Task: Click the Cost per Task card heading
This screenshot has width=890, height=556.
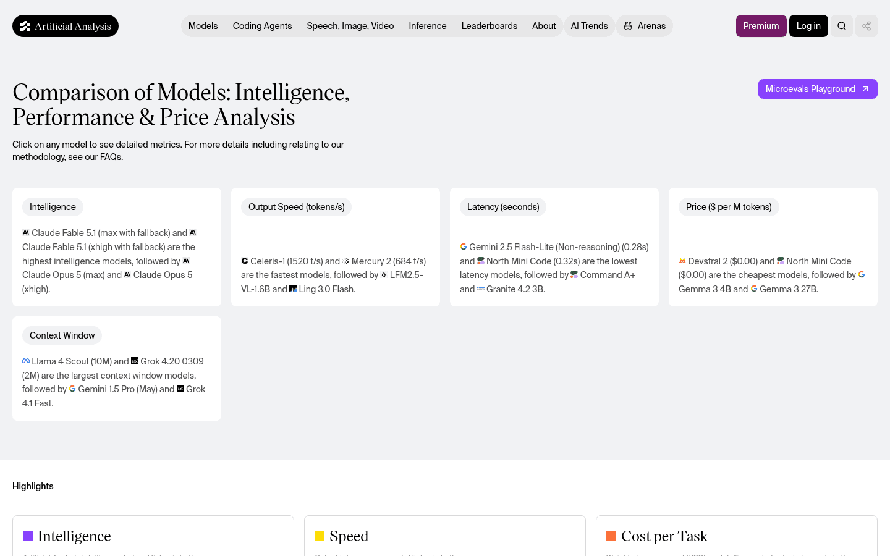Action: click(664, 536)
